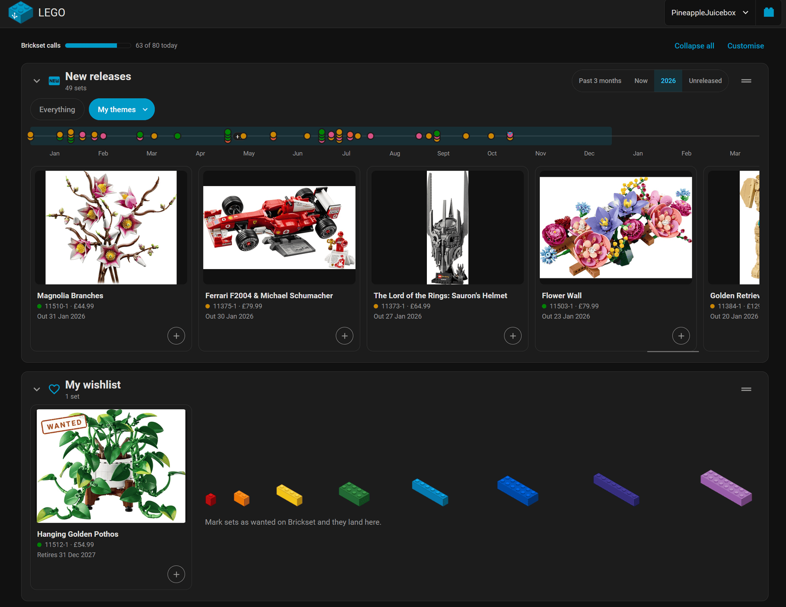Click the horizontal scrollbar under set cards
Screen dimensions: 786x607
point(673,352)
